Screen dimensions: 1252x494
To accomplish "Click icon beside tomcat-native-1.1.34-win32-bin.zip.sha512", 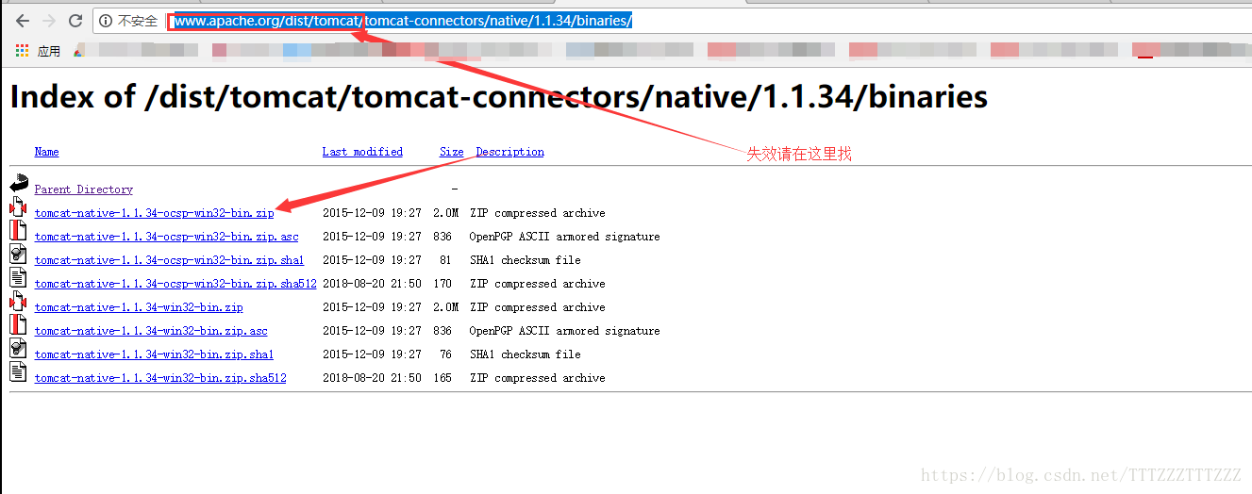I will click(18, 372).
